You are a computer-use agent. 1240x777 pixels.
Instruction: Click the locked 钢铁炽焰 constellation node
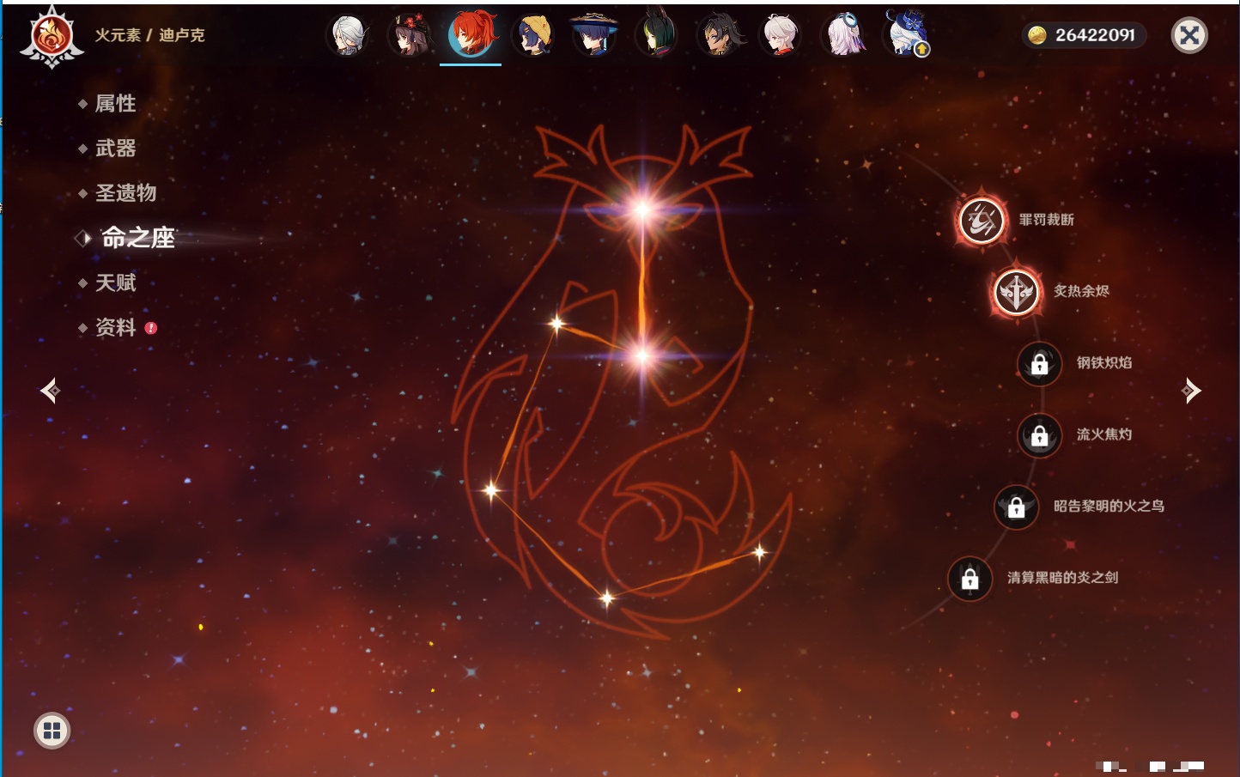[x=1039, y=363]
